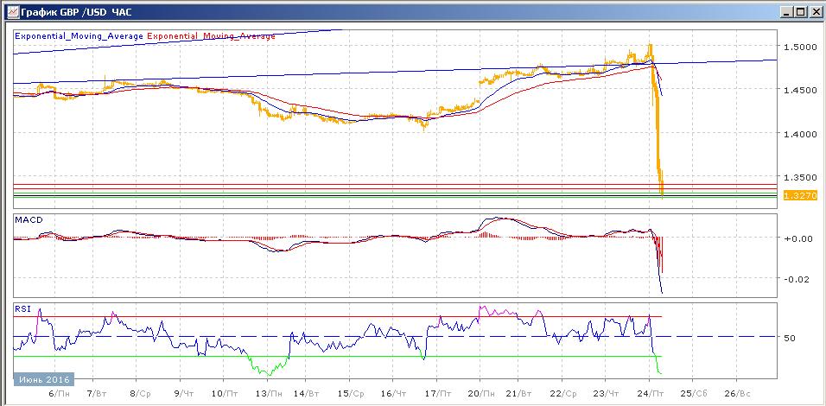Screen dimensions: 826x406
Task: Click the 26/Вс date axis label
Action: coord(740,394)
